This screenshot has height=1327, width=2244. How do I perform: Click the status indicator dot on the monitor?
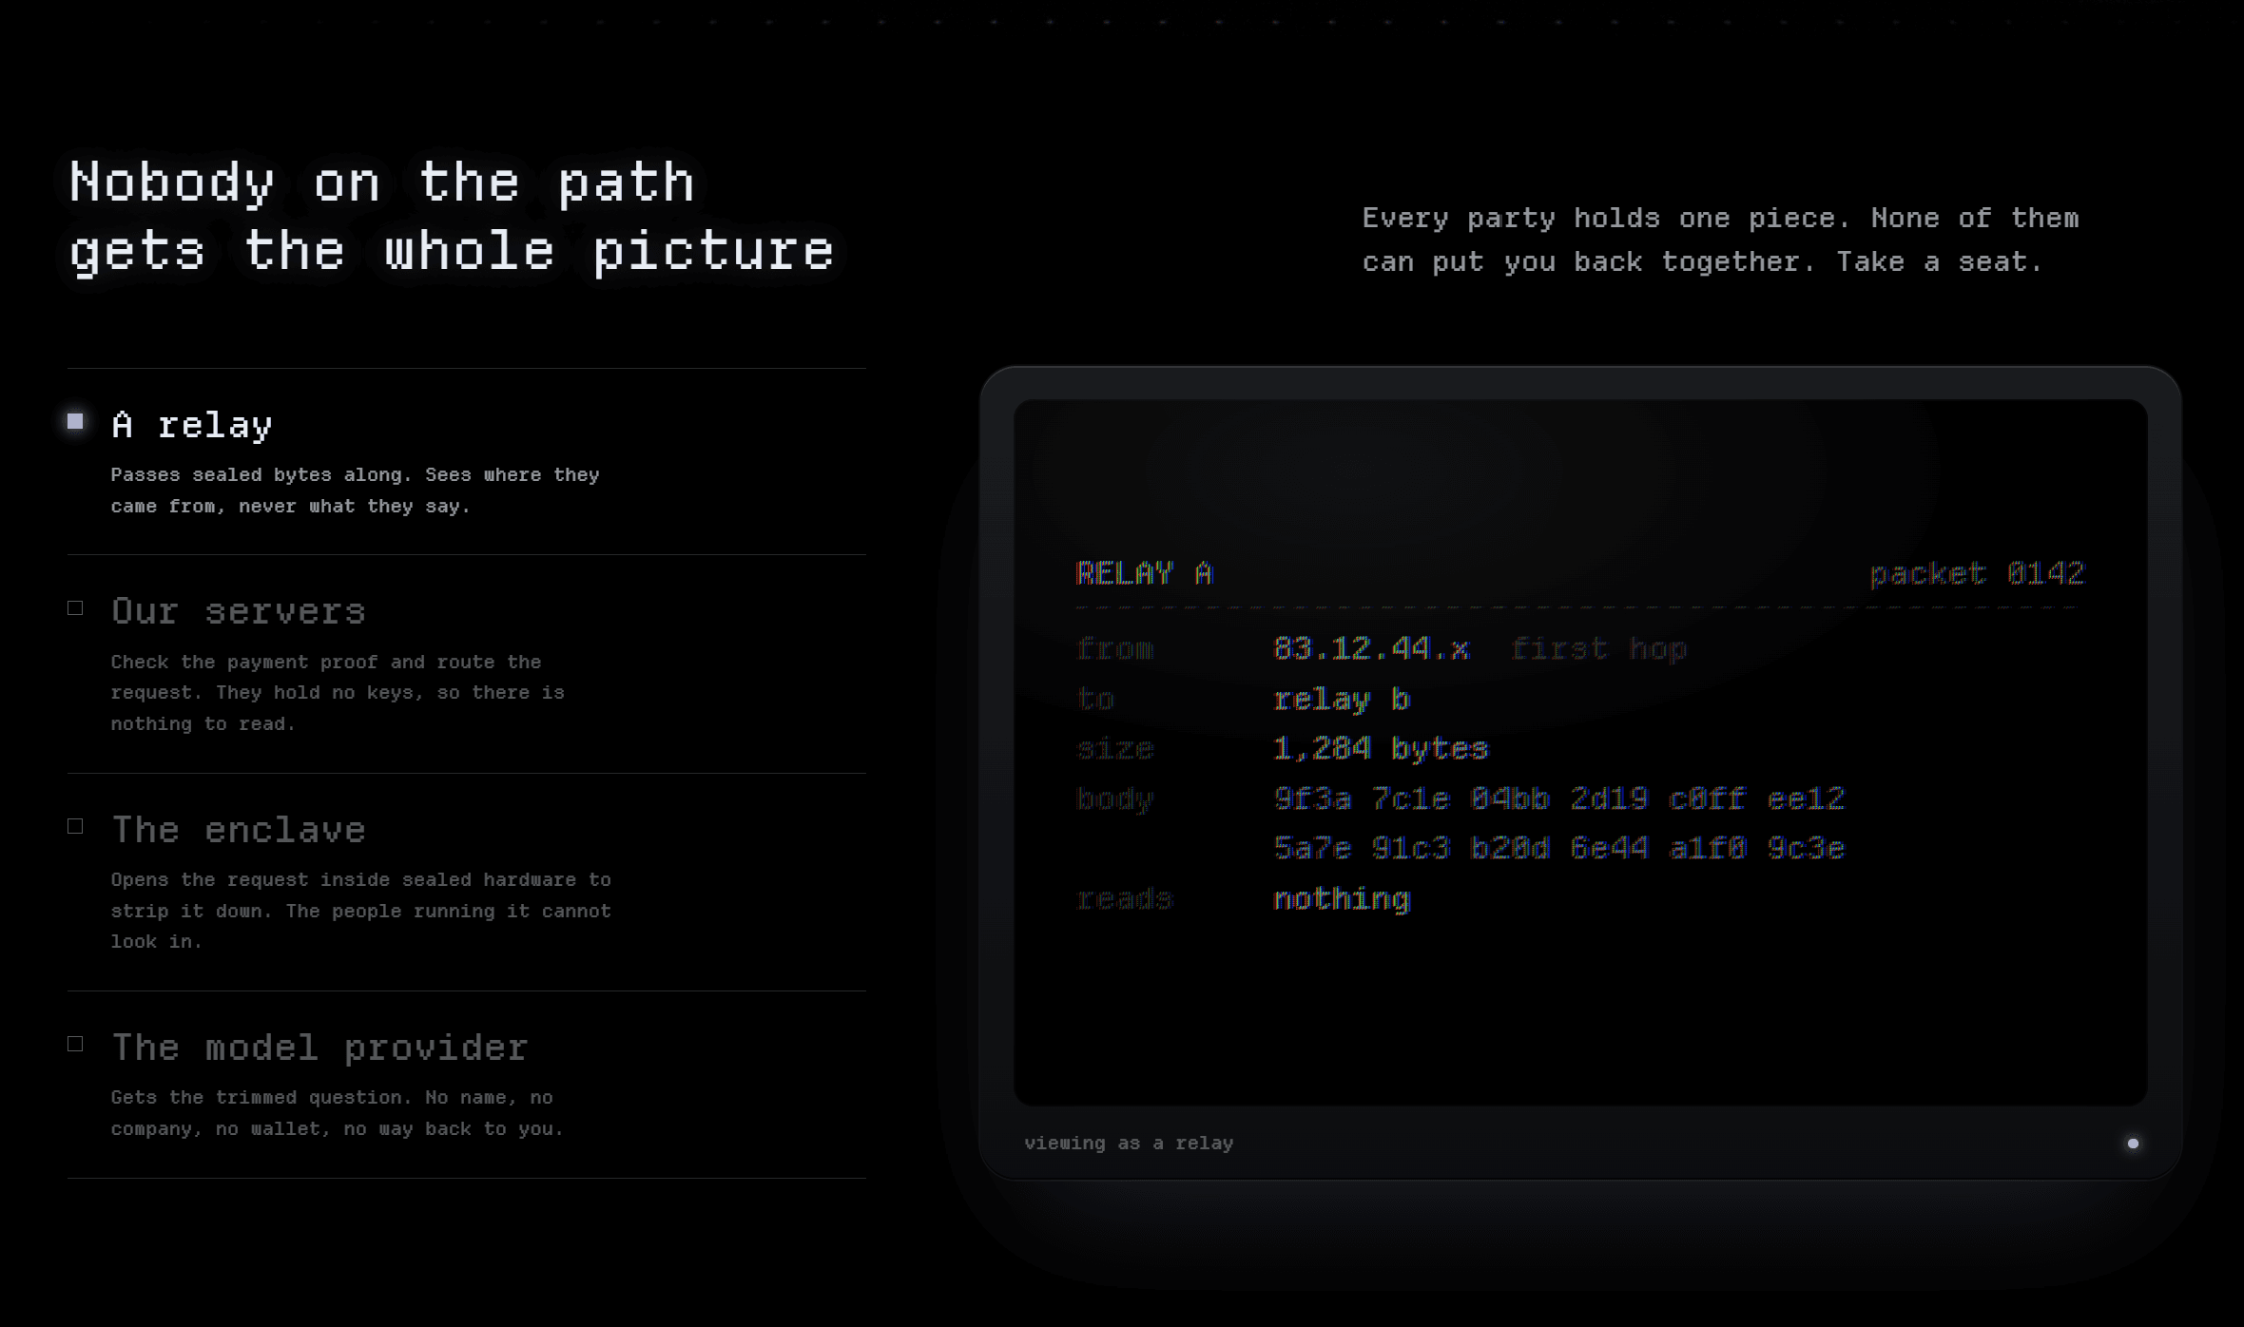tap(2133, 1144)
